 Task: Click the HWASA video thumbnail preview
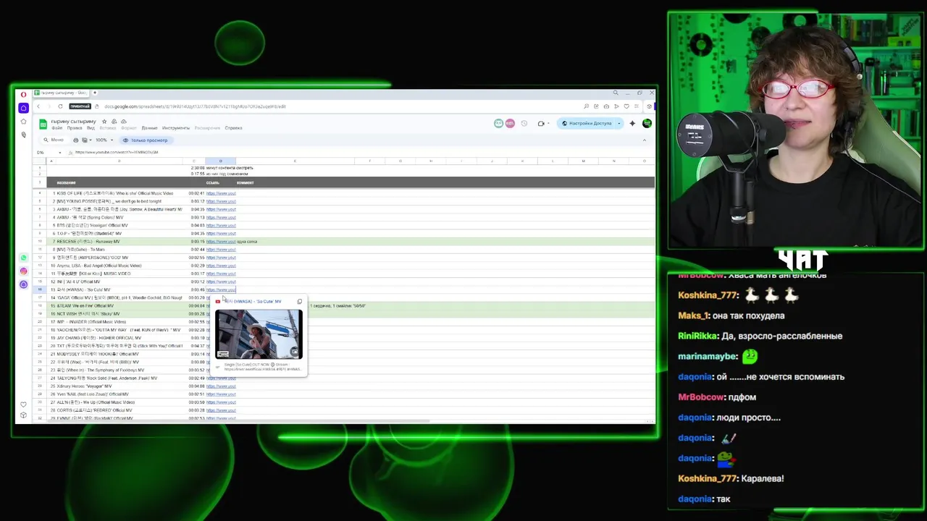point(259,334)
